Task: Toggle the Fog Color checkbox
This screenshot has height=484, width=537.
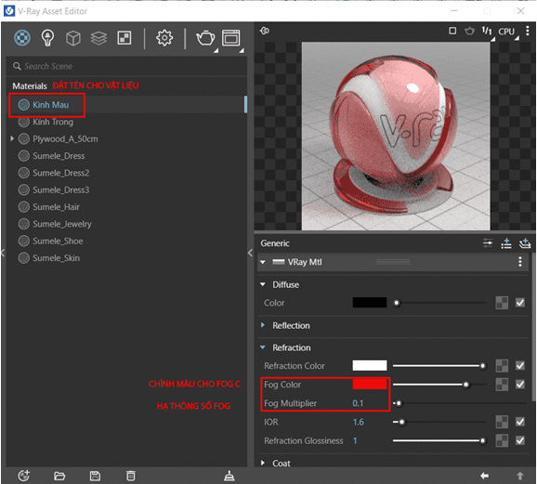Action: tap(520, 385)
